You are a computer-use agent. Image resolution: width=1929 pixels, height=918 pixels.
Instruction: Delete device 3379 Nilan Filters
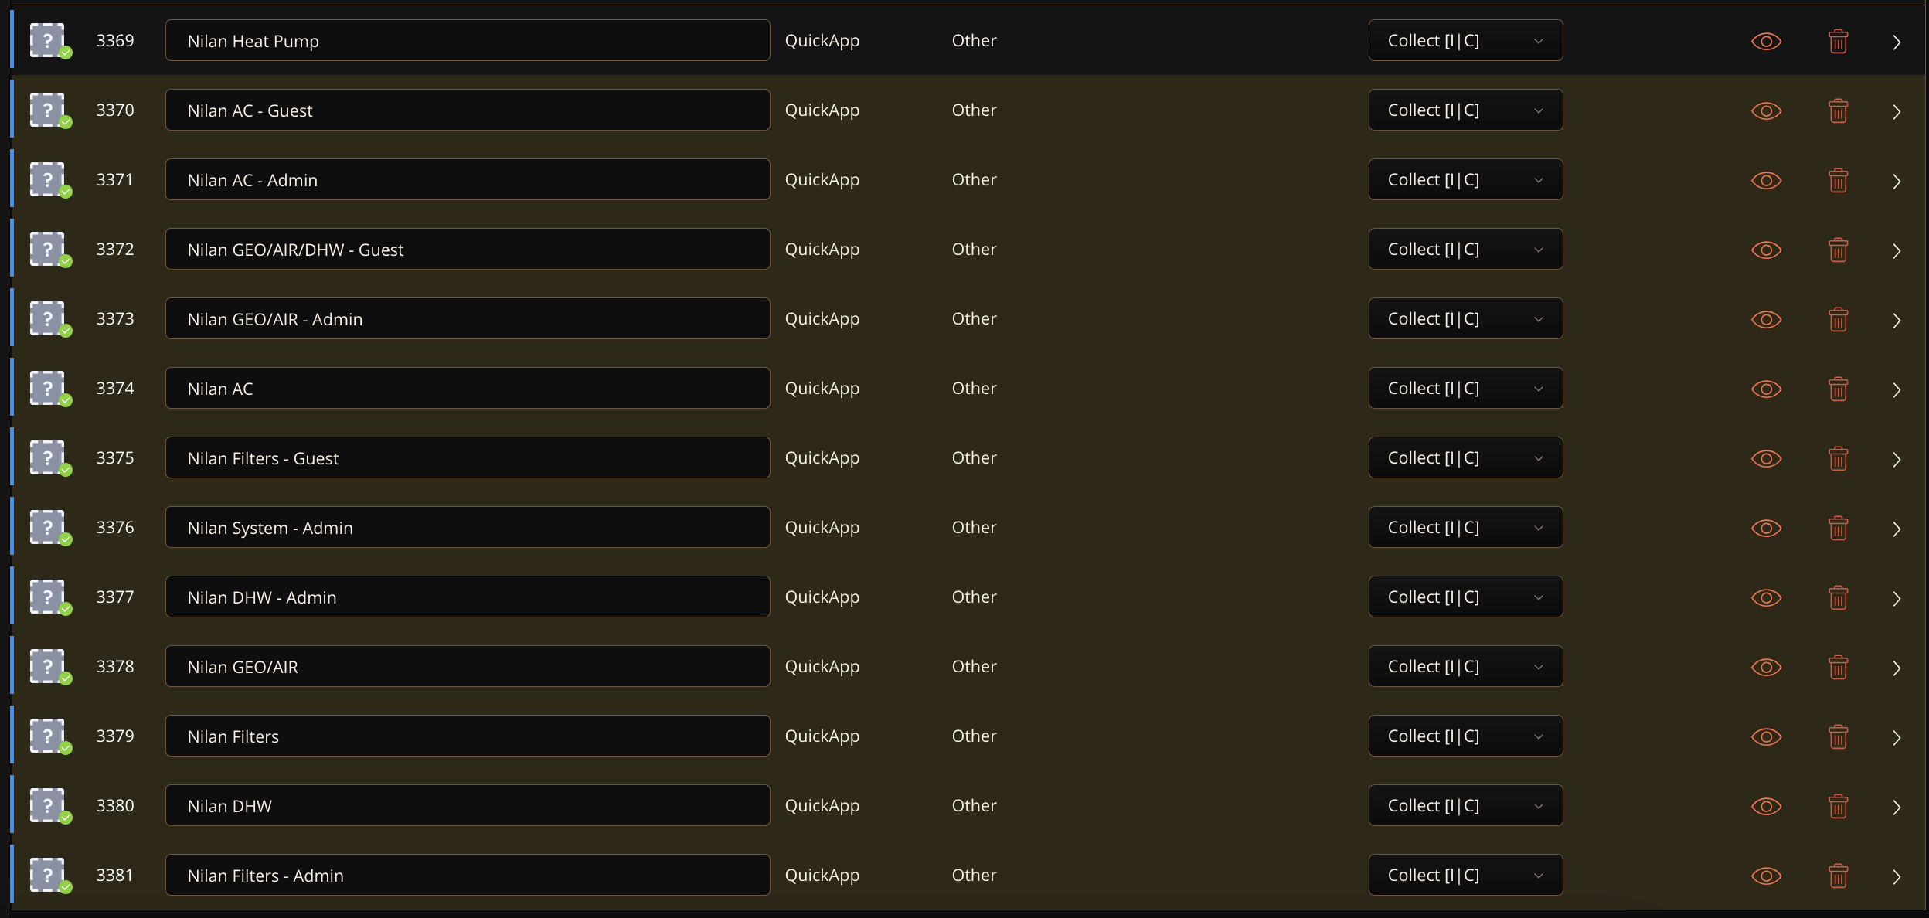1838,736
